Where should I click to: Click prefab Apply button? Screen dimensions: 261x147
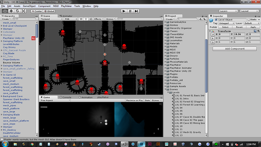click(x=253, y=27)
